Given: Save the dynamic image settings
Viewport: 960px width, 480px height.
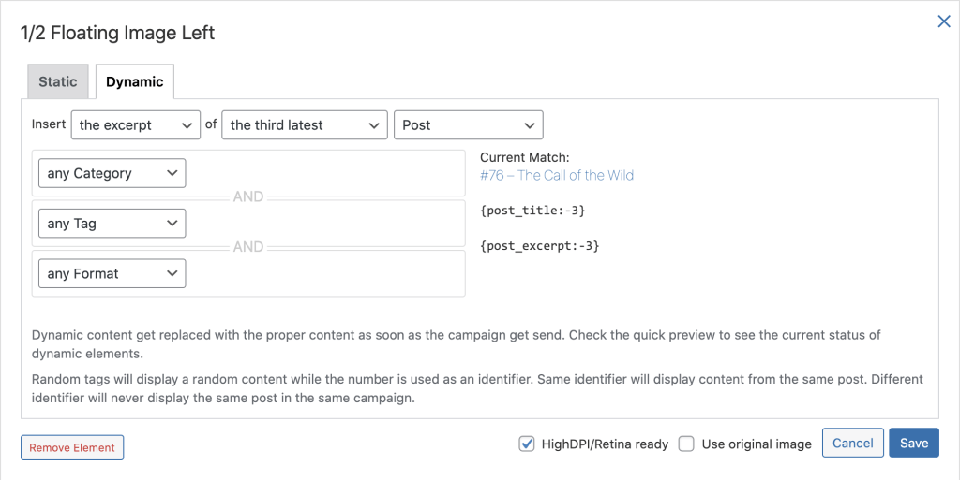Looking at the screenshot, I should point(913,443).
